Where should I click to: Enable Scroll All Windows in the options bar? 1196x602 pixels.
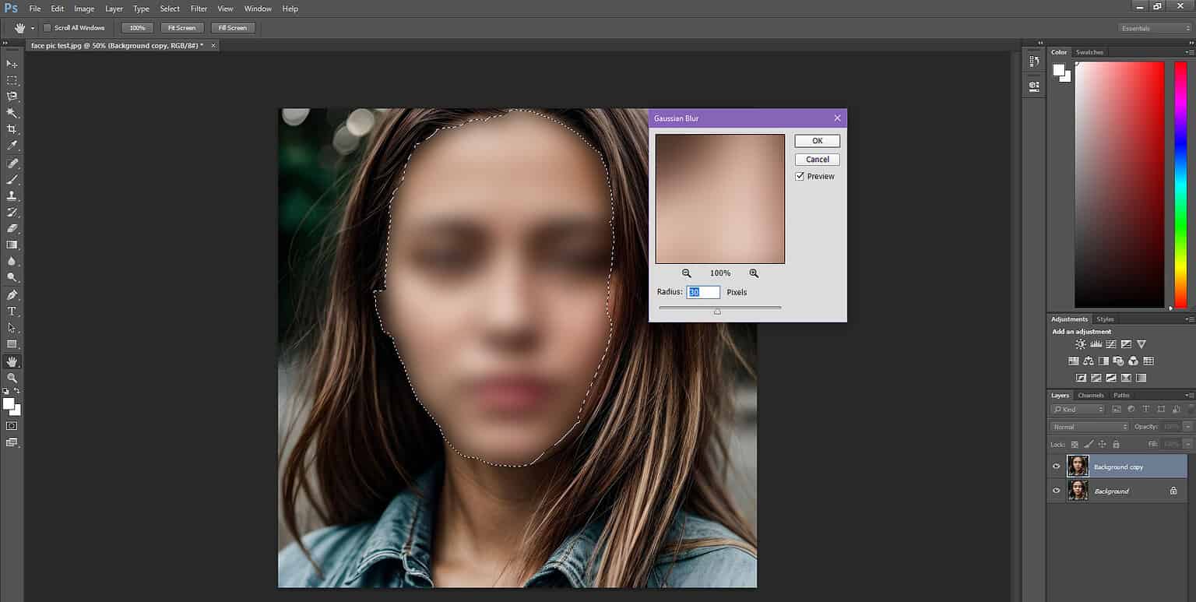click(47, 27)
